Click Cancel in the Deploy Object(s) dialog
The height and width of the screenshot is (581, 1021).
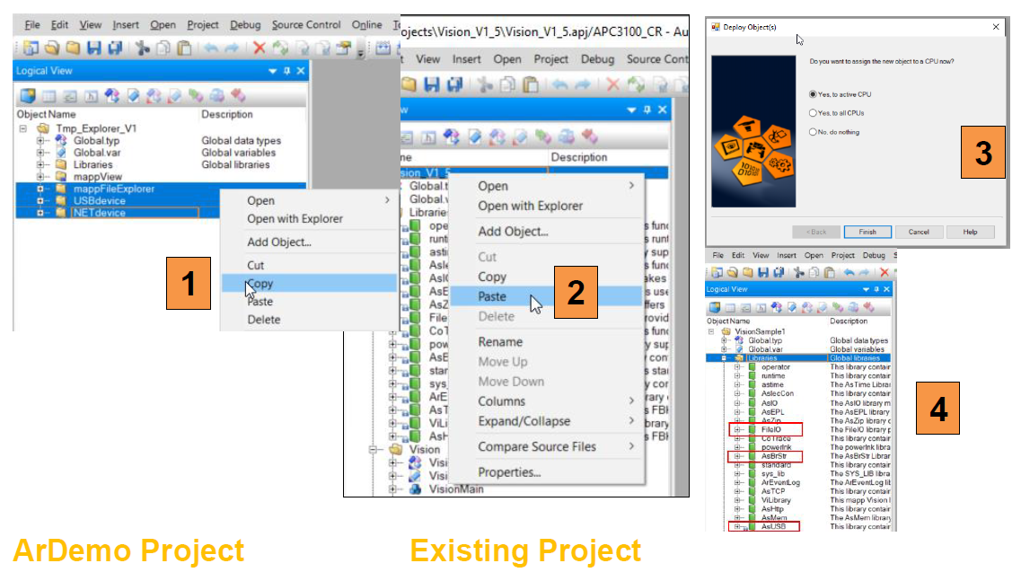[x=919, y=232]
